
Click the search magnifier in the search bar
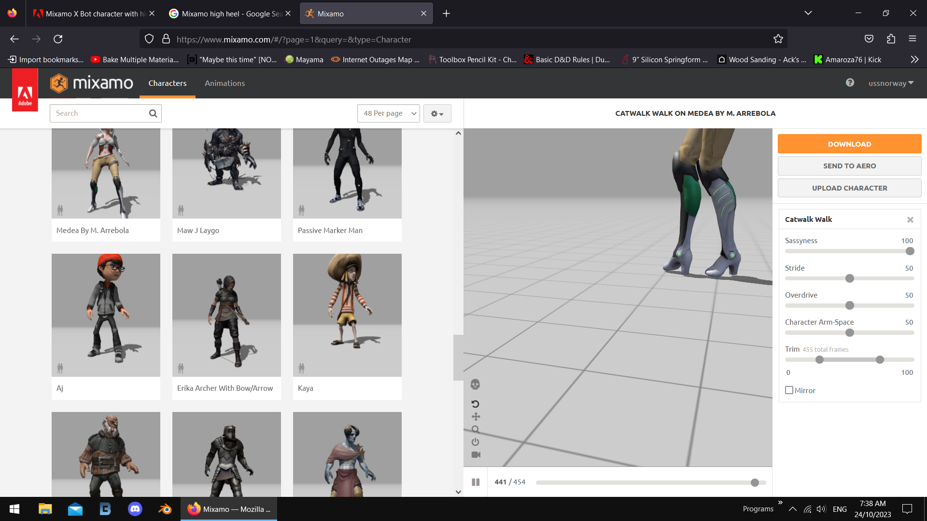[x=153, y=113]
